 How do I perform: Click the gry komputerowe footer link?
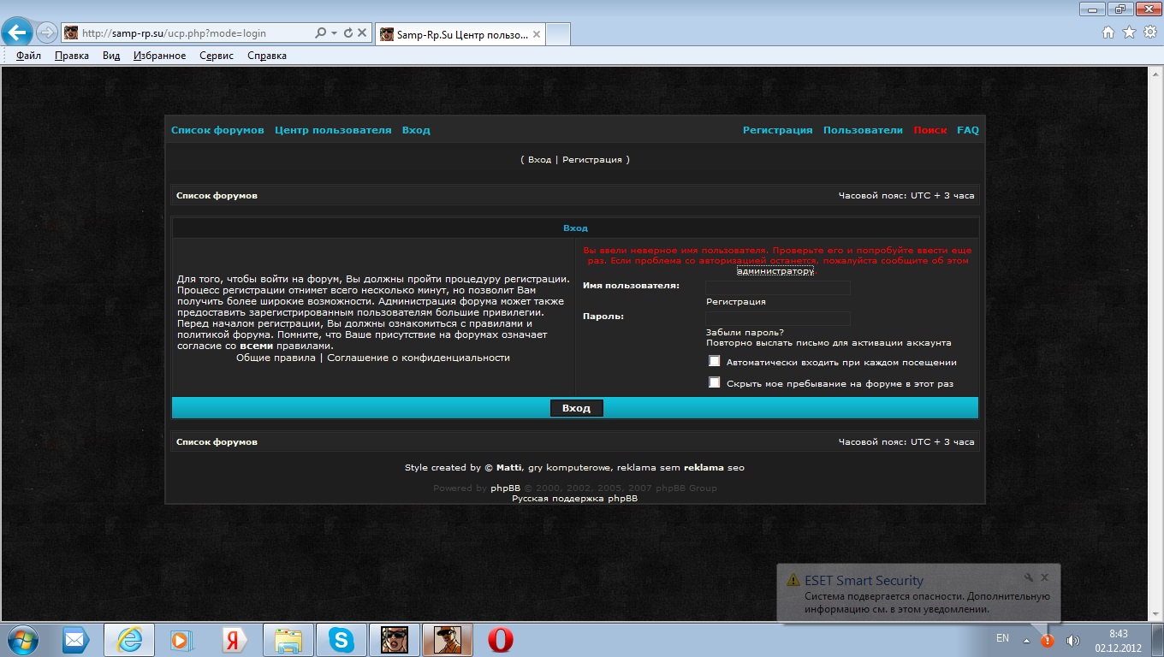(x=569, y=468)
